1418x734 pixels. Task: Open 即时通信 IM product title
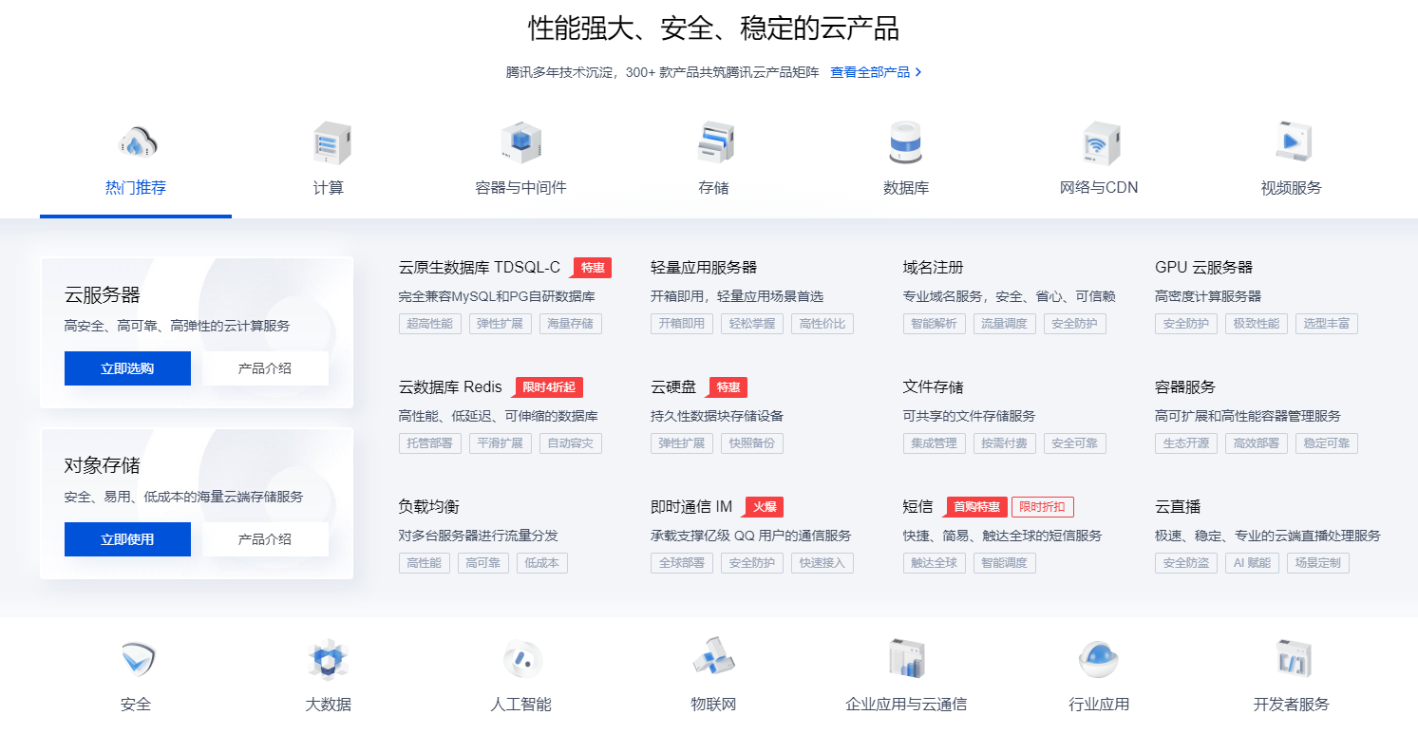(x=691, y=507)
